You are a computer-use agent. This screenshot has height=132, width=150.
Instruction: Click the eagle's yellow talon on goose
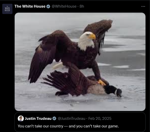click(101, 82)
